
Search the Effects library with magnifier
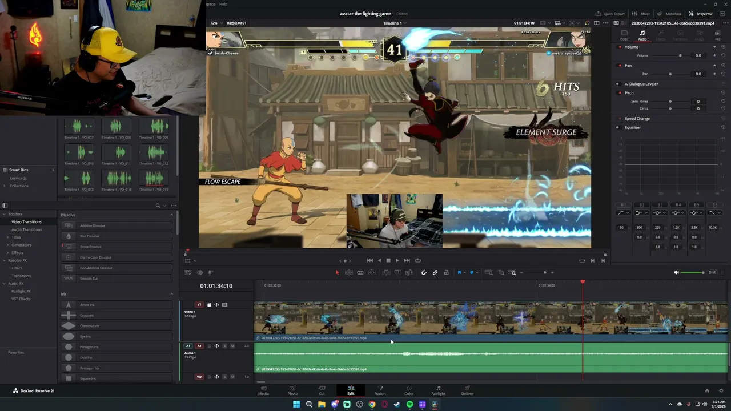[158, 205]
